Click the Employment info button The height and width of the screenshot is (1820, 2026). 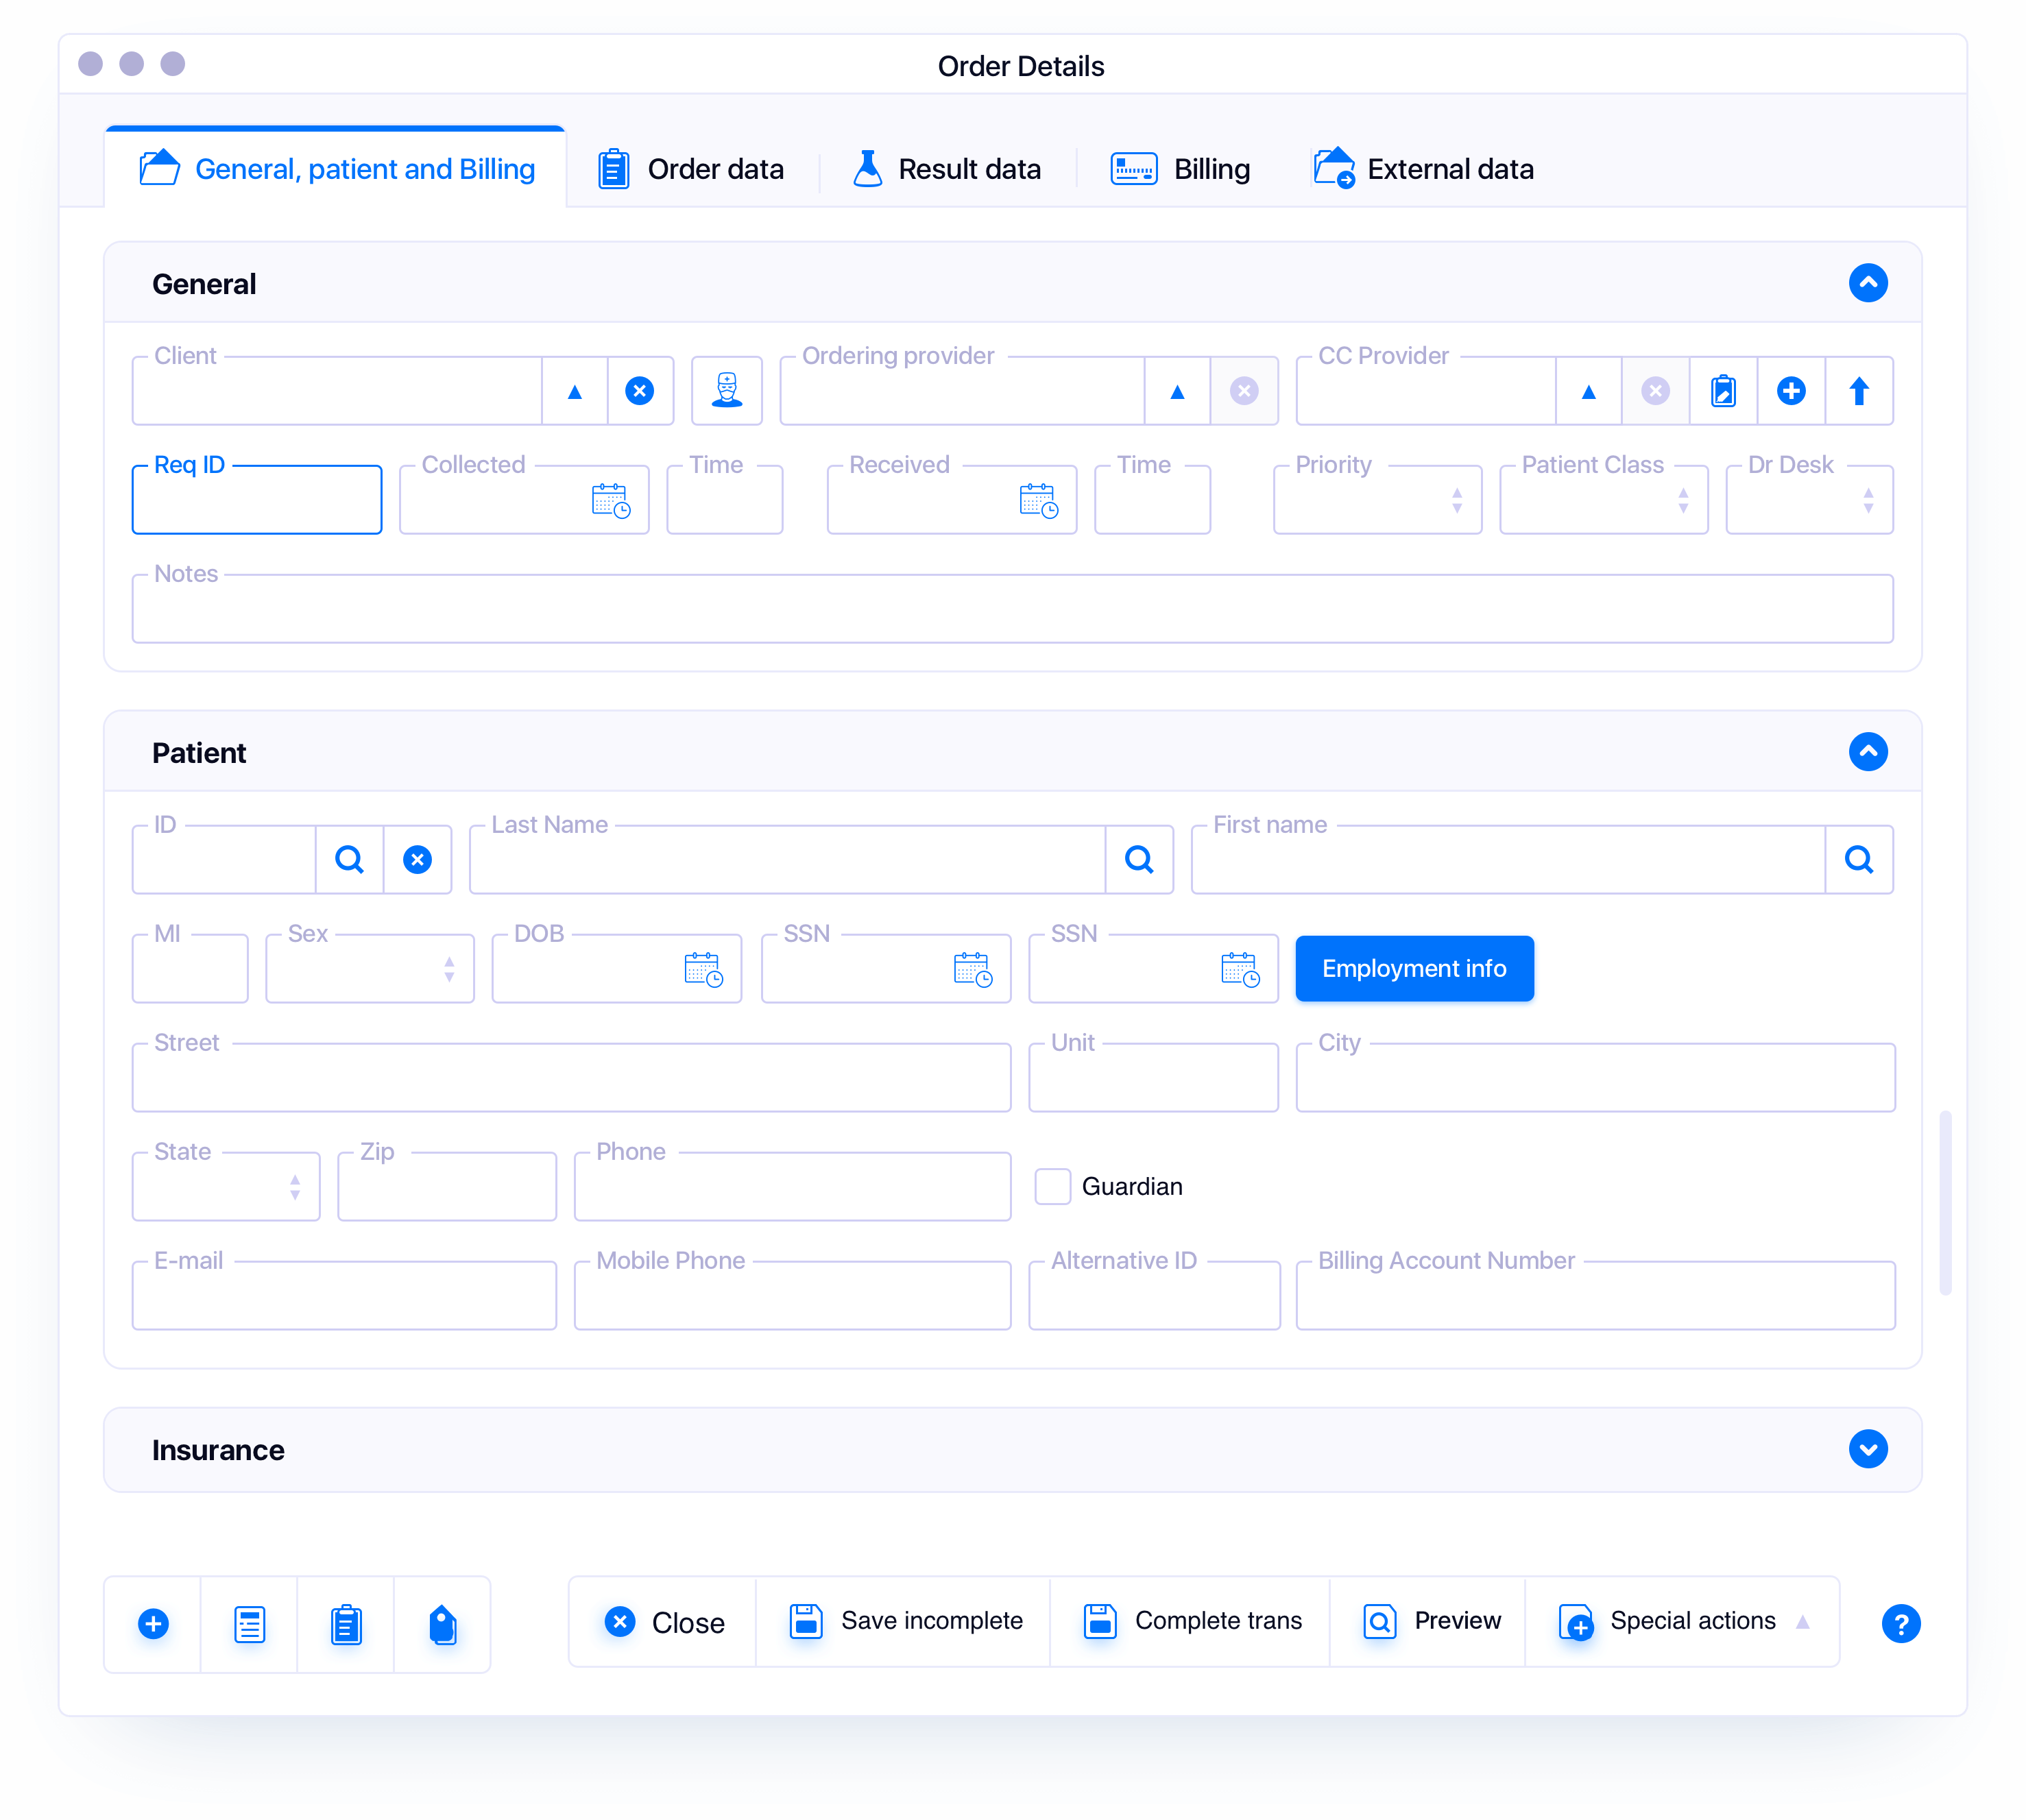click(1414, 968)
